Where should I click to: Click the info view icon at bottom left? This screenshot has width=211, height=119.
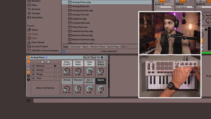point(28,100)
